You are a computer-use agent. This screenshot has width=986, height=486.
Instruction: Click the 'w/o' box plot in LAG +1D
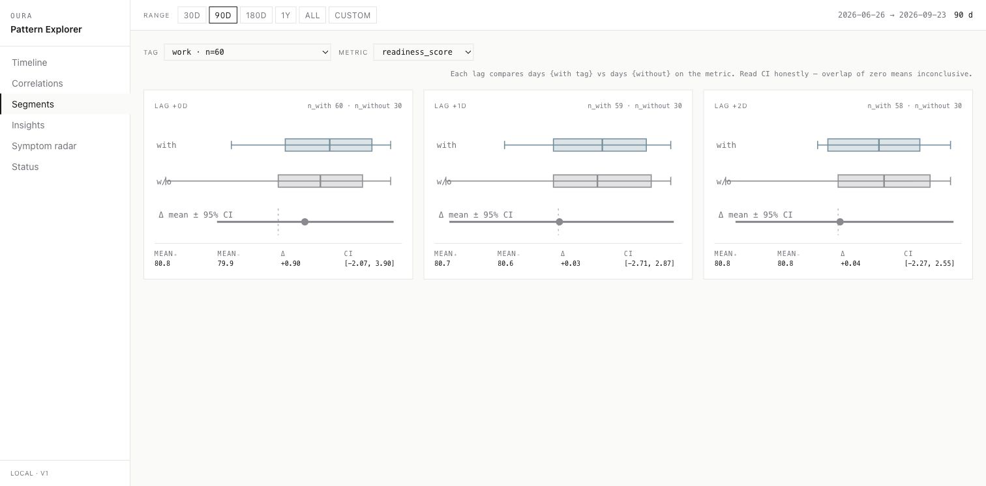(x=602, y=181)
